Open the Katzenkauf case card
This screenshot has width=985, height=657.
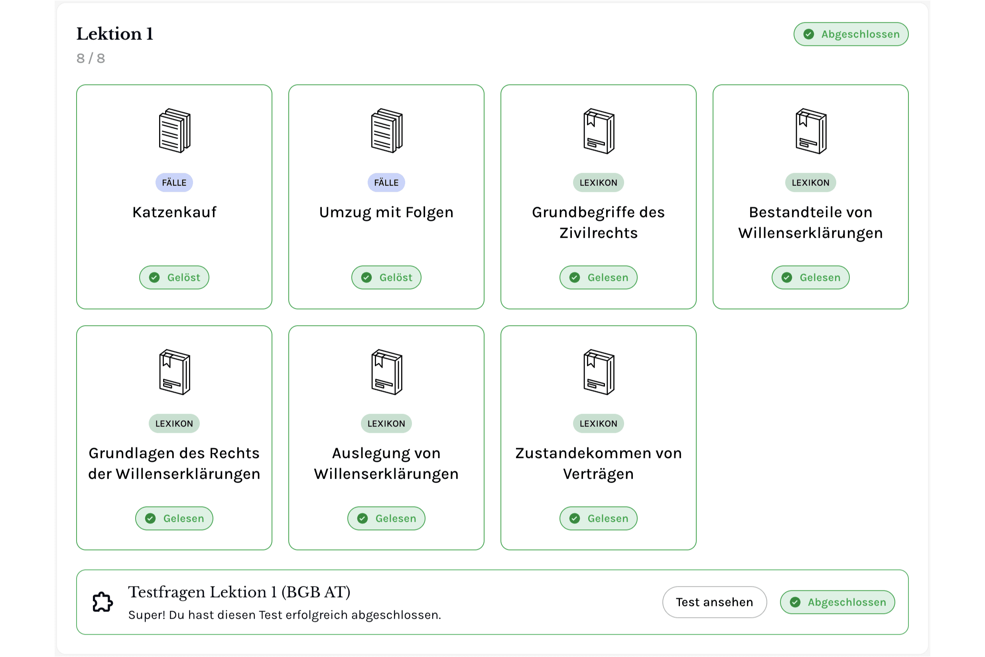[x=174, y=196]
